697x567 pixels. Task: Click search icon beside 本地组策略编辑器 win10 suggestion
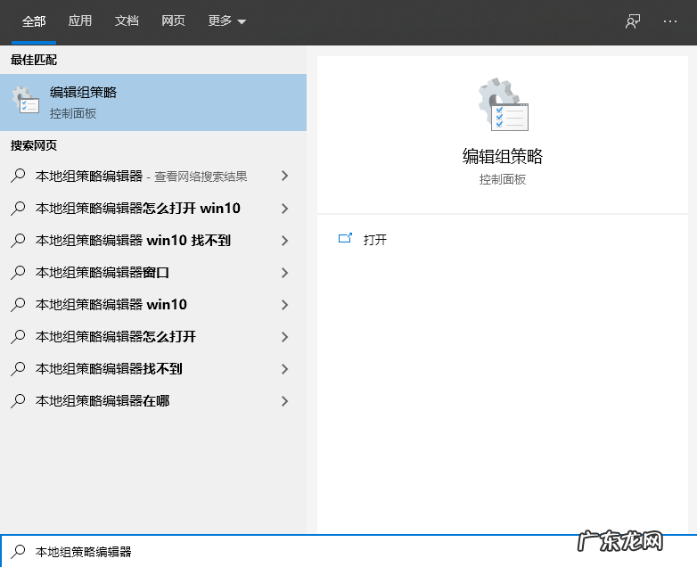point(18,304)
